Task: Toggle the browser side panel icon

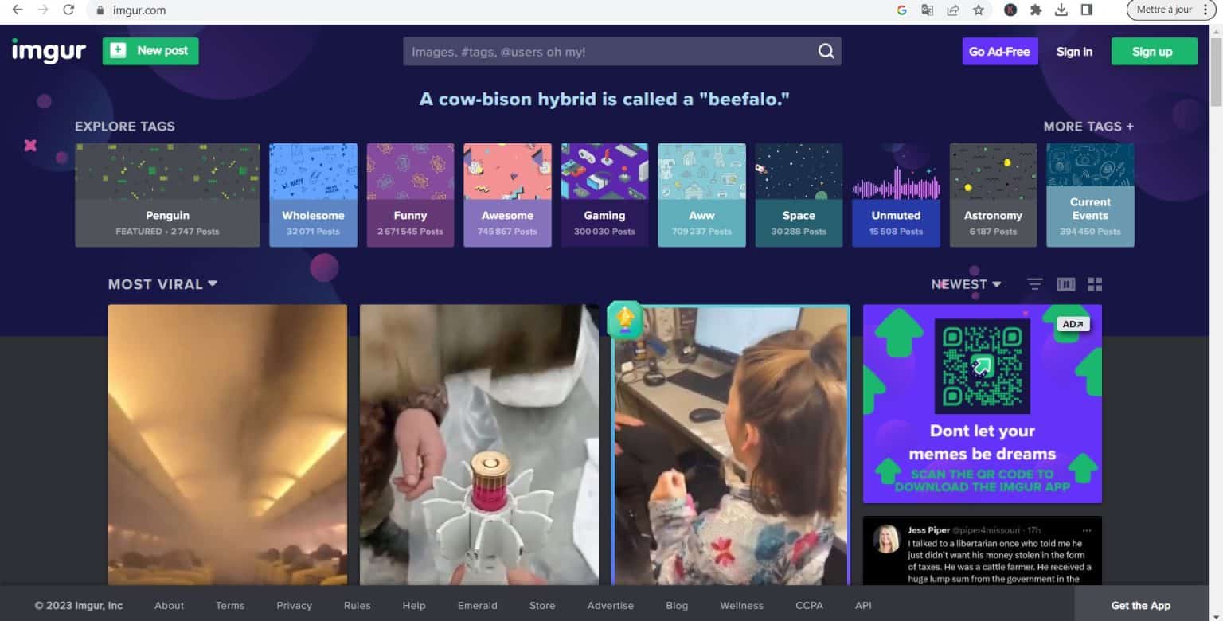Action: (1086, 10)
